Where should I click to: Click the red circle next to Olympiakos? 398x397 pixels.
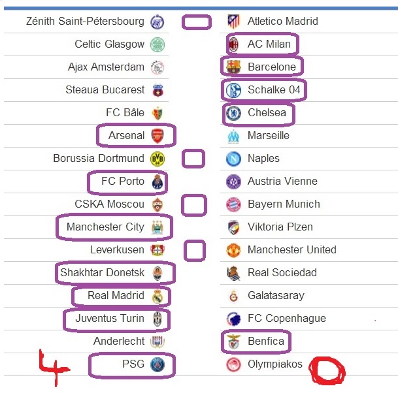click(x=327, y=370)
